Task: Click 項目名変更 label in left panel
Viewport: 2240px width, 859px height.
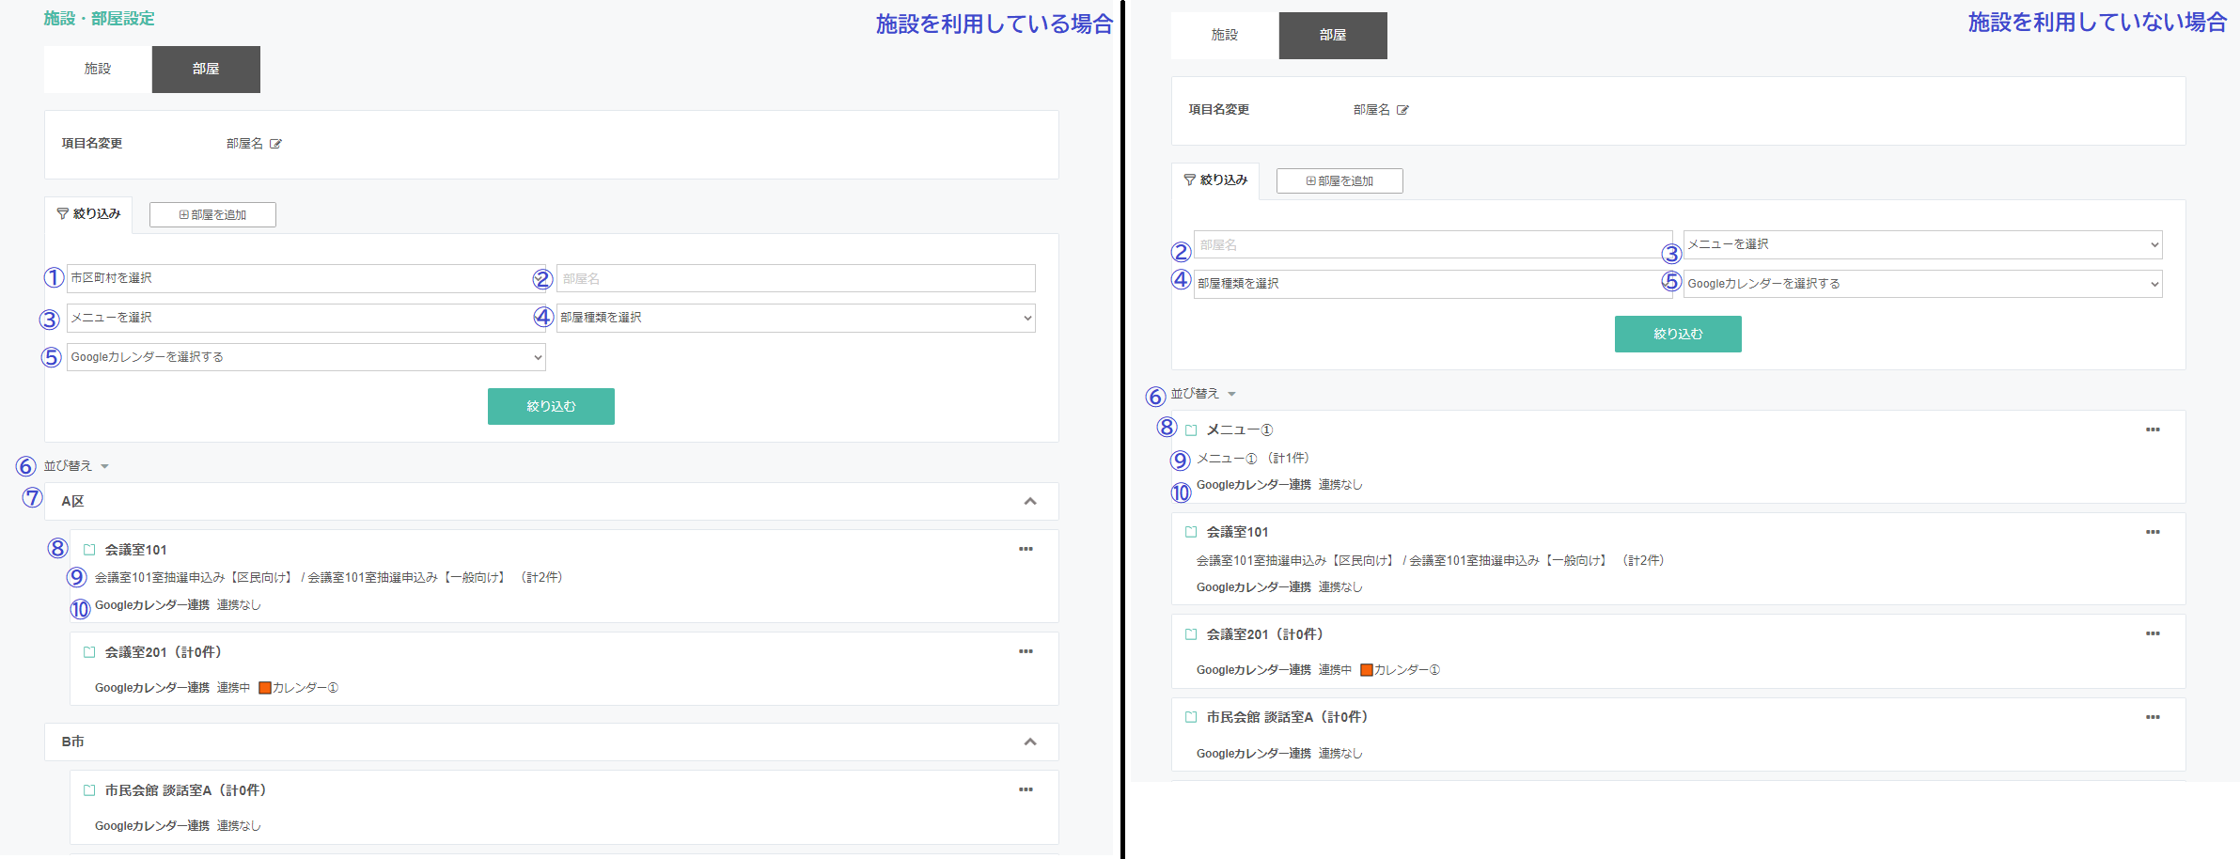Action: coord(92,144)
